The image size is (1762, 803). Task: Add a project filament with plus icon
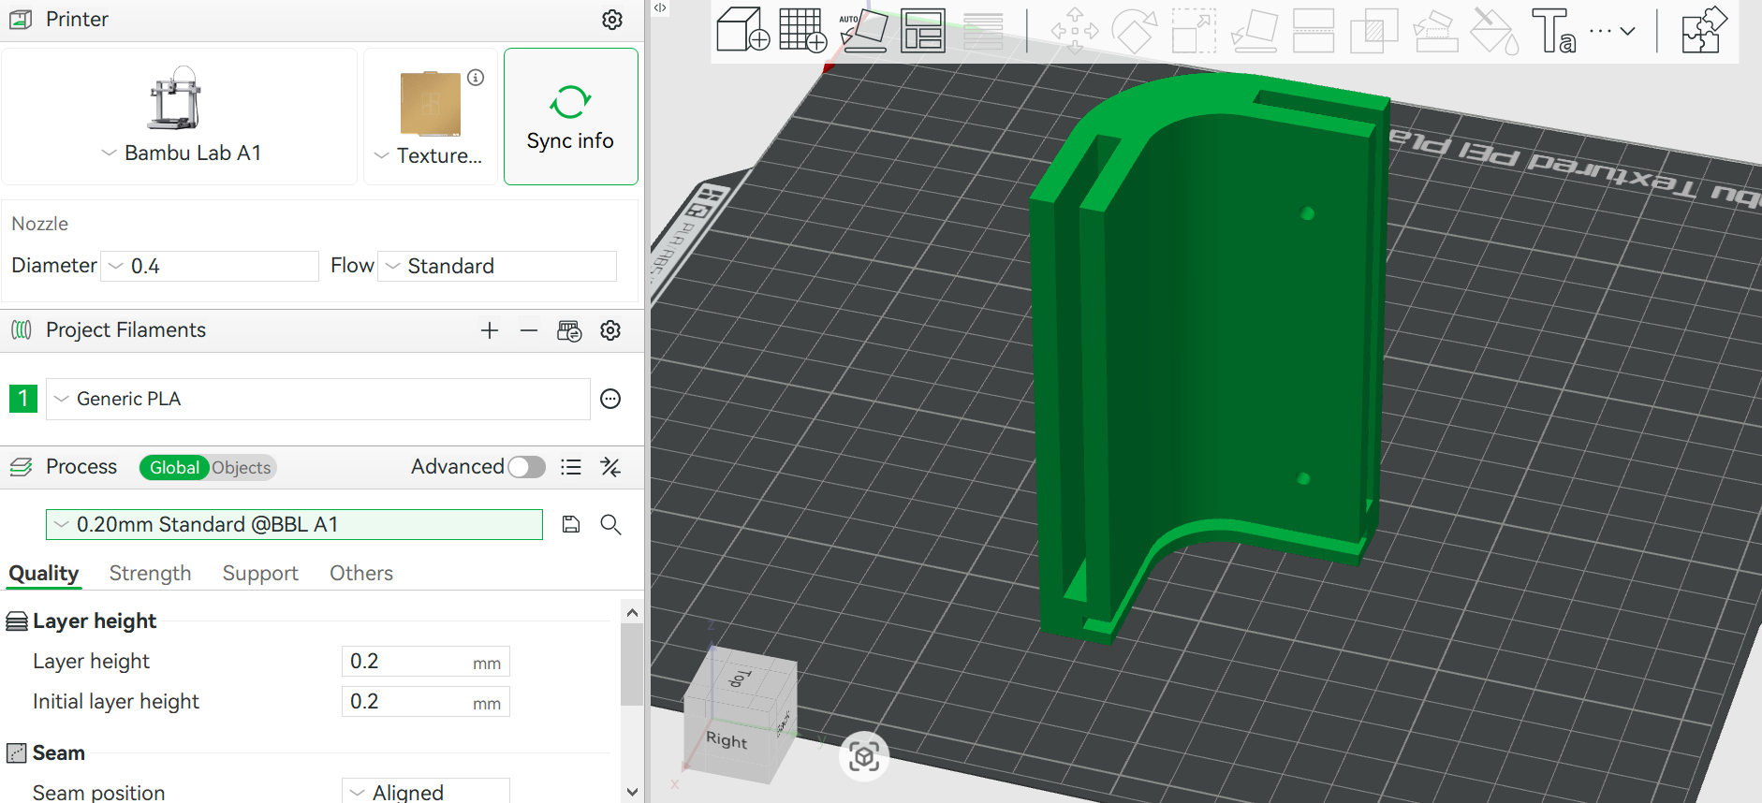click(x=490, y=330)
